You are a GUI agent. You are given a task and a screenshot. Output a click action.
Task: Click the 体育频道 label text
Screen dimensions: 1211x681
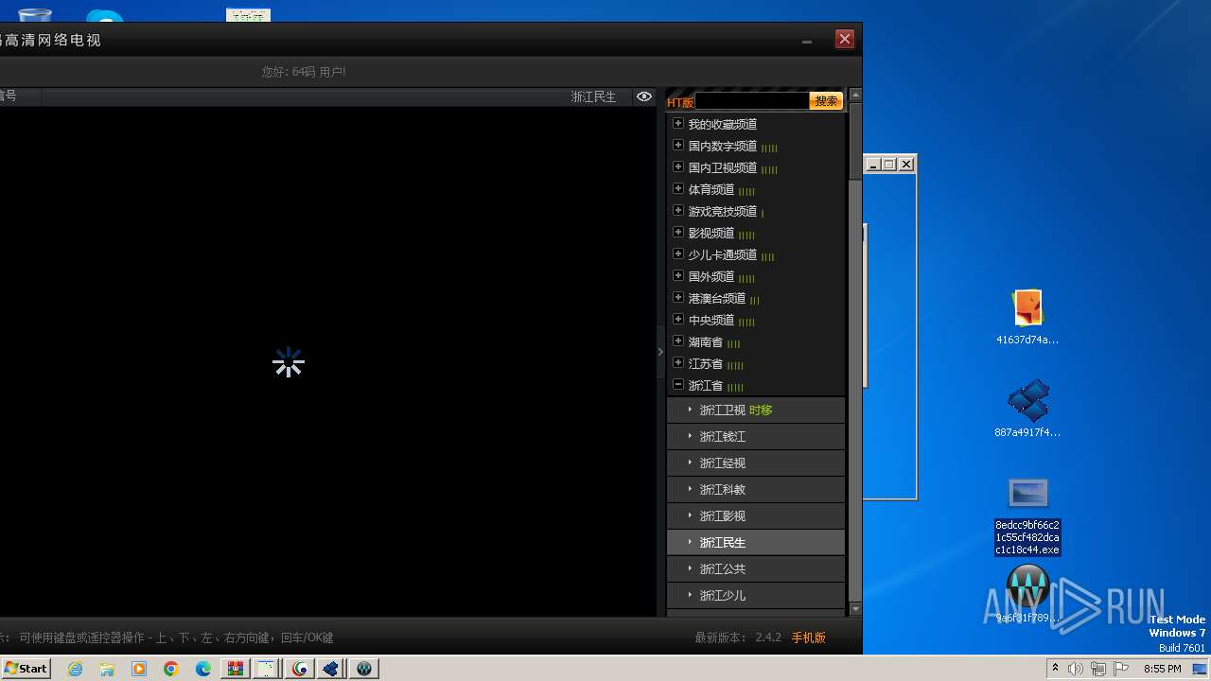click(x=711, y=190)
